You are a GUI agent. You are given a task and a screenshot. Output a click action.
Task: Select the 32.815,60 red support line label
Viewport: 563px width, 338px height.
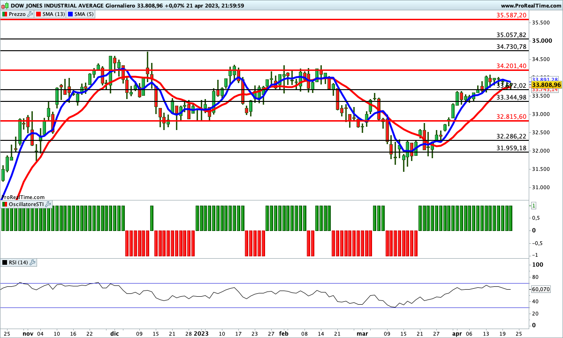pyautogui.click(x=511, y=117)
